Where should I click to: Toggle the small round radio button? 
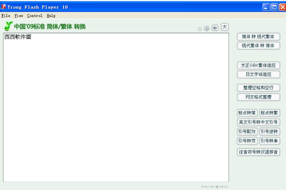(200, 29)
